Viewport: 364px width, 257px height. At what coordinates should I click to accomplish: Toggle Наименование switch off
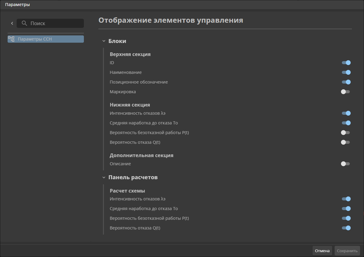[346, 72]
